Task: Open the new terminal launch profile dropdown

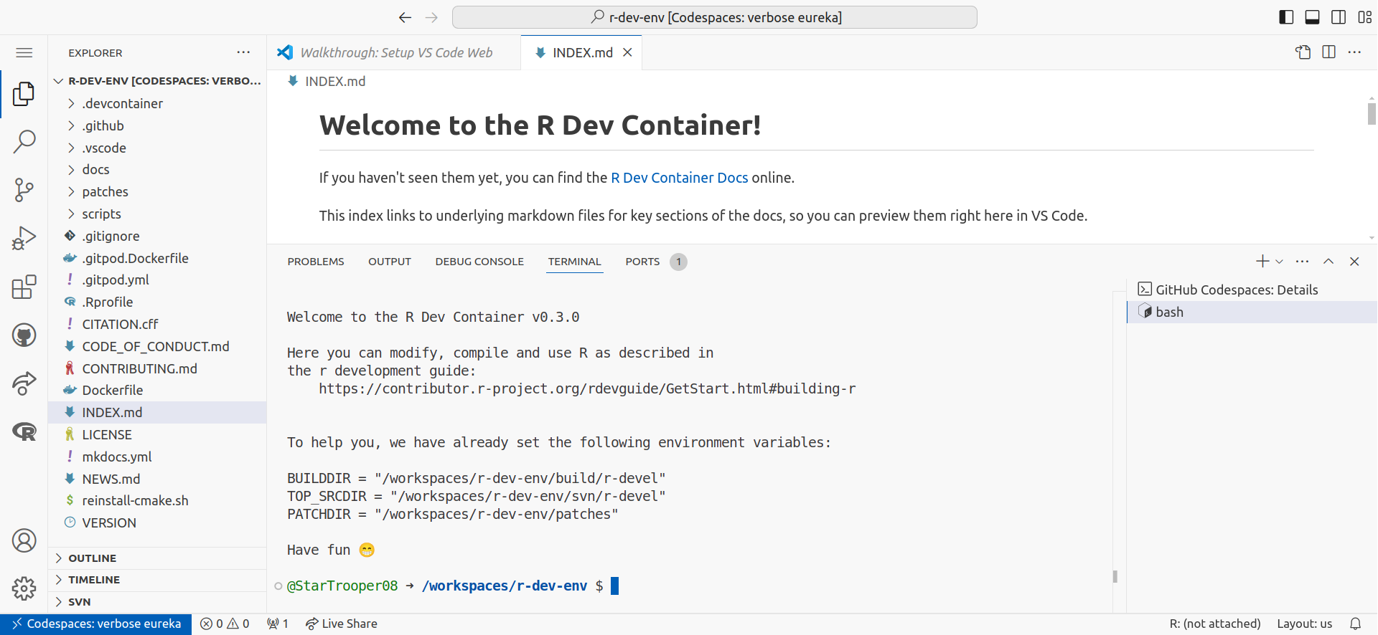Action: coord(1279,262)
